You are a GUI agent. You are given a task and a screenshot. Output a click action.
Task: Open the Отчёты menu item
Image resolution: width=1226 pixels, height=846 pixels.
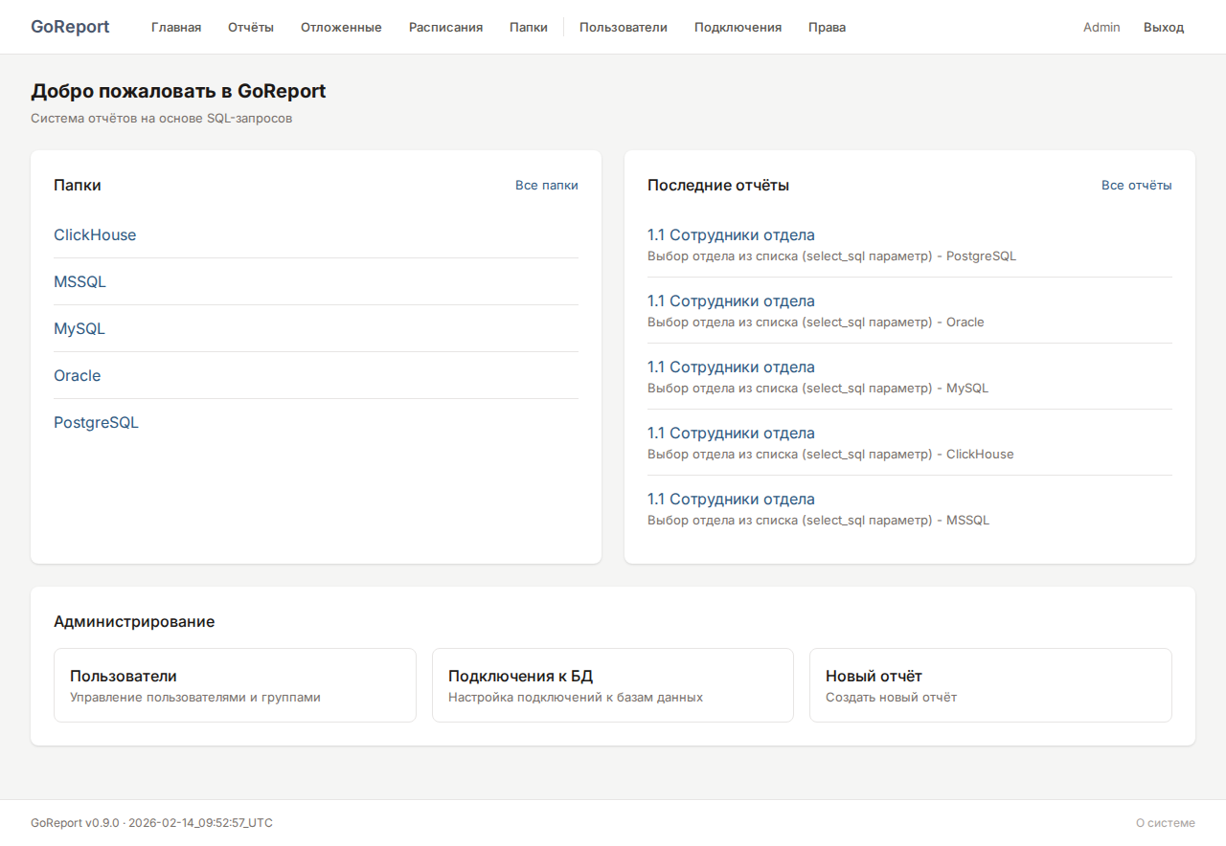point(251,27)
